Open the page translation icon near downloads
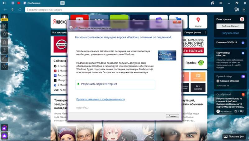The image size is (249, 141). point(237,10)
